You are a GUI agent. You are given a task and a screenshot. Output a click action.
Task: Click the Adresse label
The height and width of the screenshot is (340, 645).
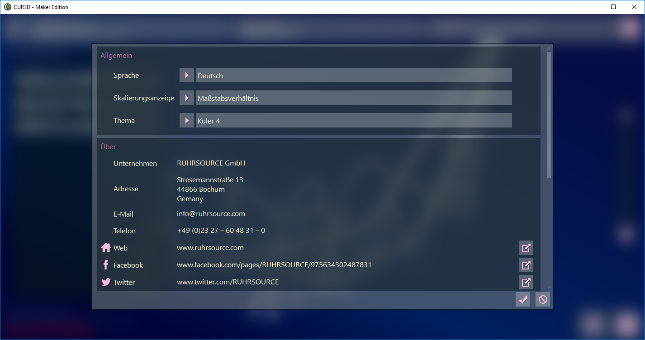pos(126,189)
